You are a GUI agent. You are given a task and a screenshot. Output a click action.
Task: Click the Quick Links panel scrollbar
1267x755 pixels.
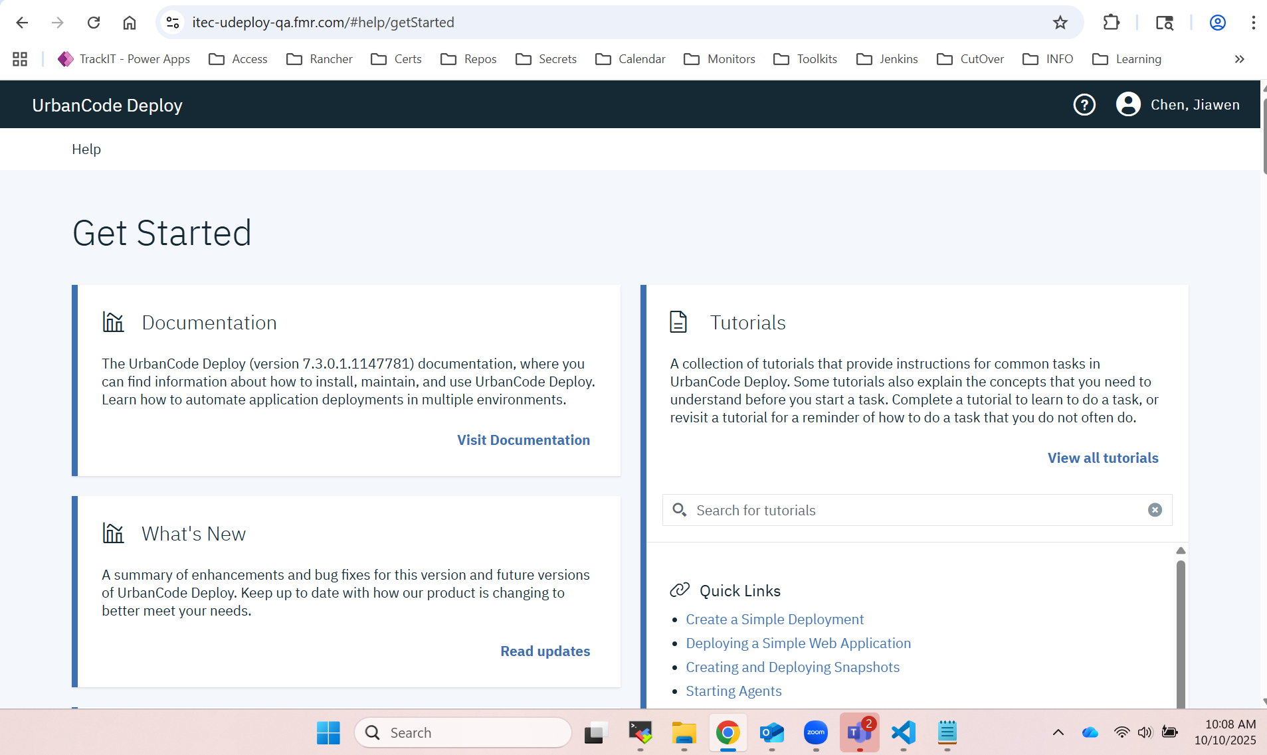tap(1181, 631)
